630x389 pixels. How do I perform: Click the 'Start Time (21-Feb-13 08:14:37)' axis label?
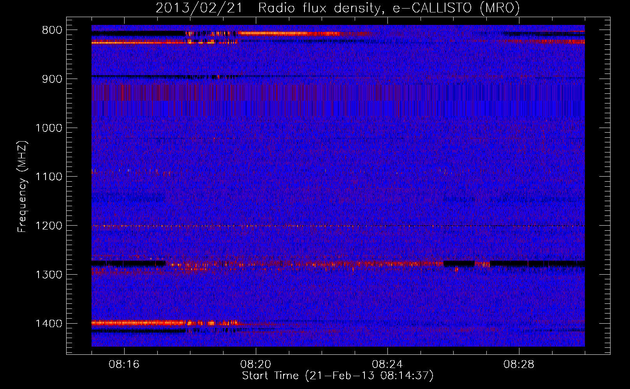(338, 376)
